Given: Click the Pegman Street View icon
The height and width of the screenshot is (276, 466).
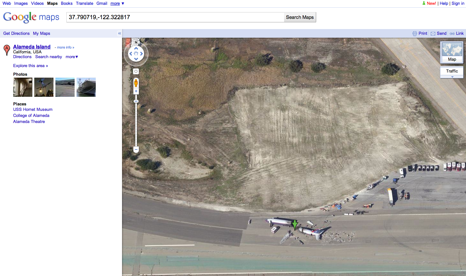Looking at the screenshot, I should coord(136,83).
